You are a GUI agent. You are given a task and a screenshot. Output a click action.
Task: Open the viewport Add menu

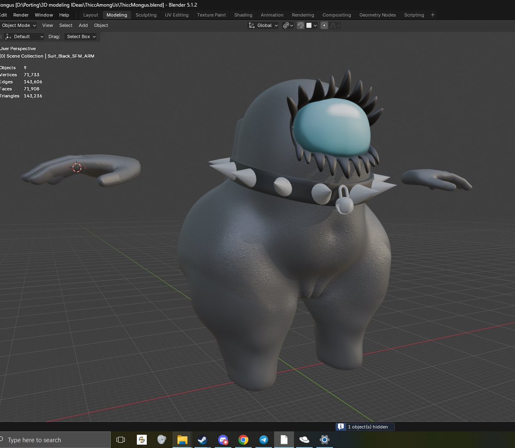tap(83, 25)
